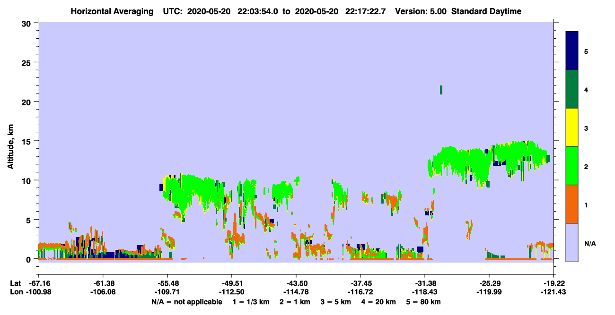Click the latitude value -31.38
Screen dimensions: 615x315
[425, 283]
